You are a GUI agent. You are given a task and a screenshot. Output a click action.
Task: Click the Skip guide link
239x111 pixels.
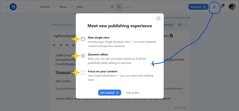click(x=132, y=93)
